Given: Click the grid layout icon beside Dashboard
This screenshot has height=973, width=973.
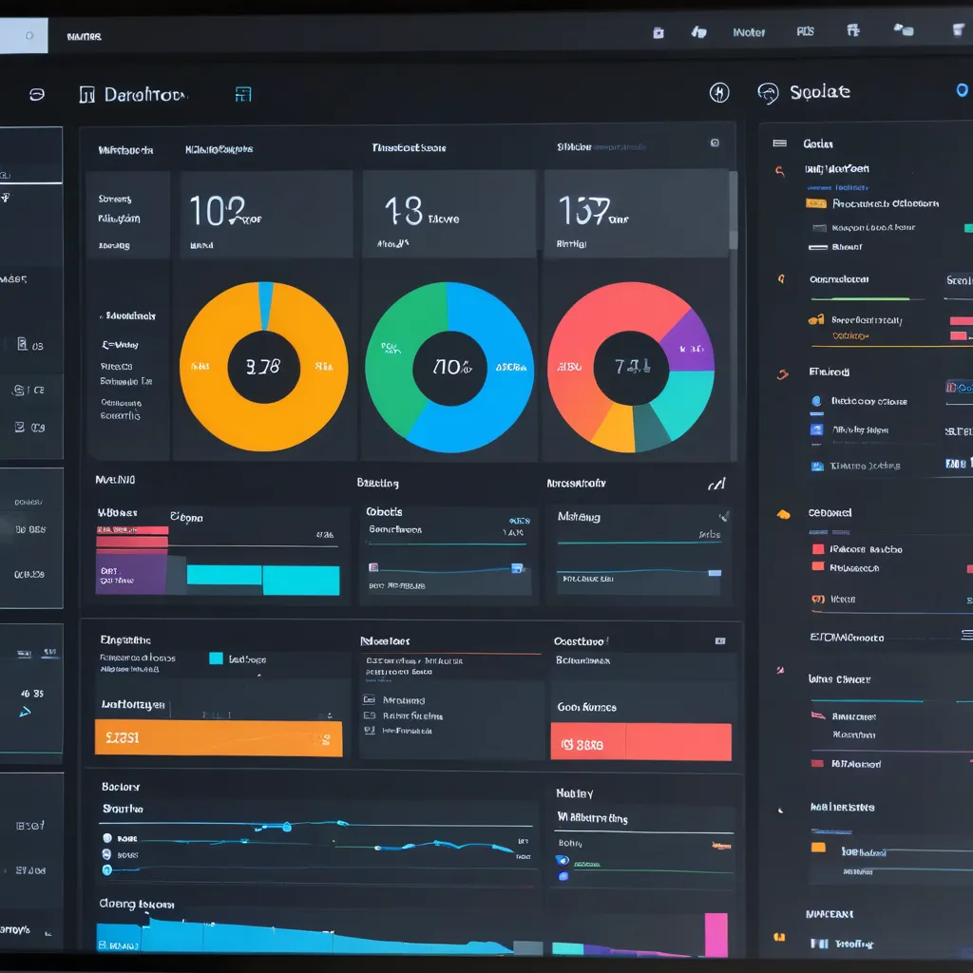Looking at the screenshot, I should pos(243,94).
